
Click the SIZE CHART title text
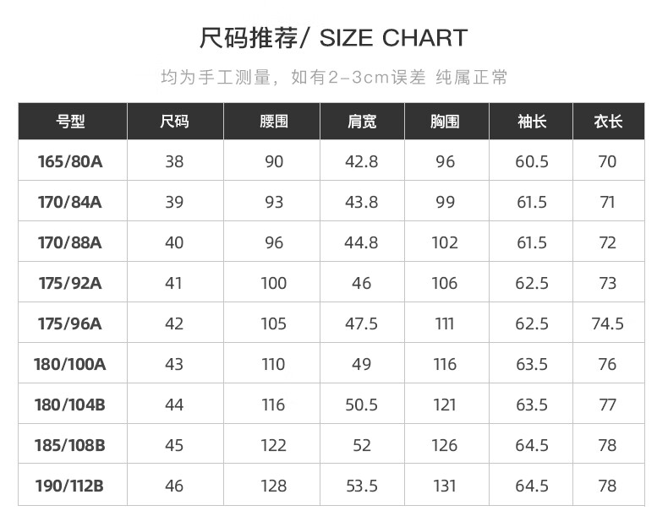click(x=394, y=38)
